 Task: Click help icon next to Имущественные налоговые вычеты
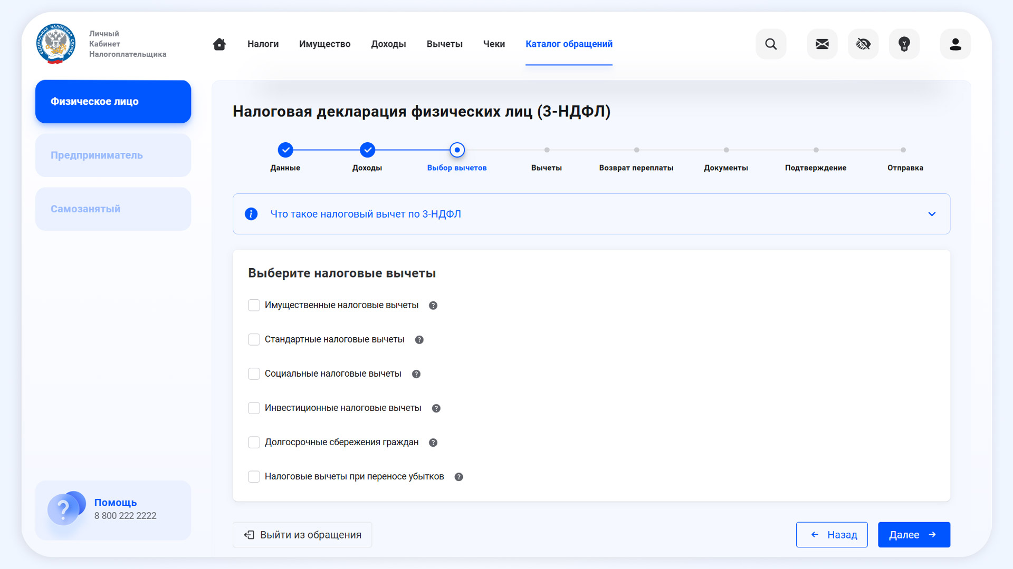[433, 306]
